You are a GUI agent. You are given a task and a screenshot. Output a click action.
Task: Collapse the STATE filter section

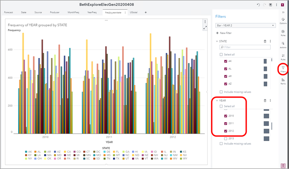pos(217,41)
